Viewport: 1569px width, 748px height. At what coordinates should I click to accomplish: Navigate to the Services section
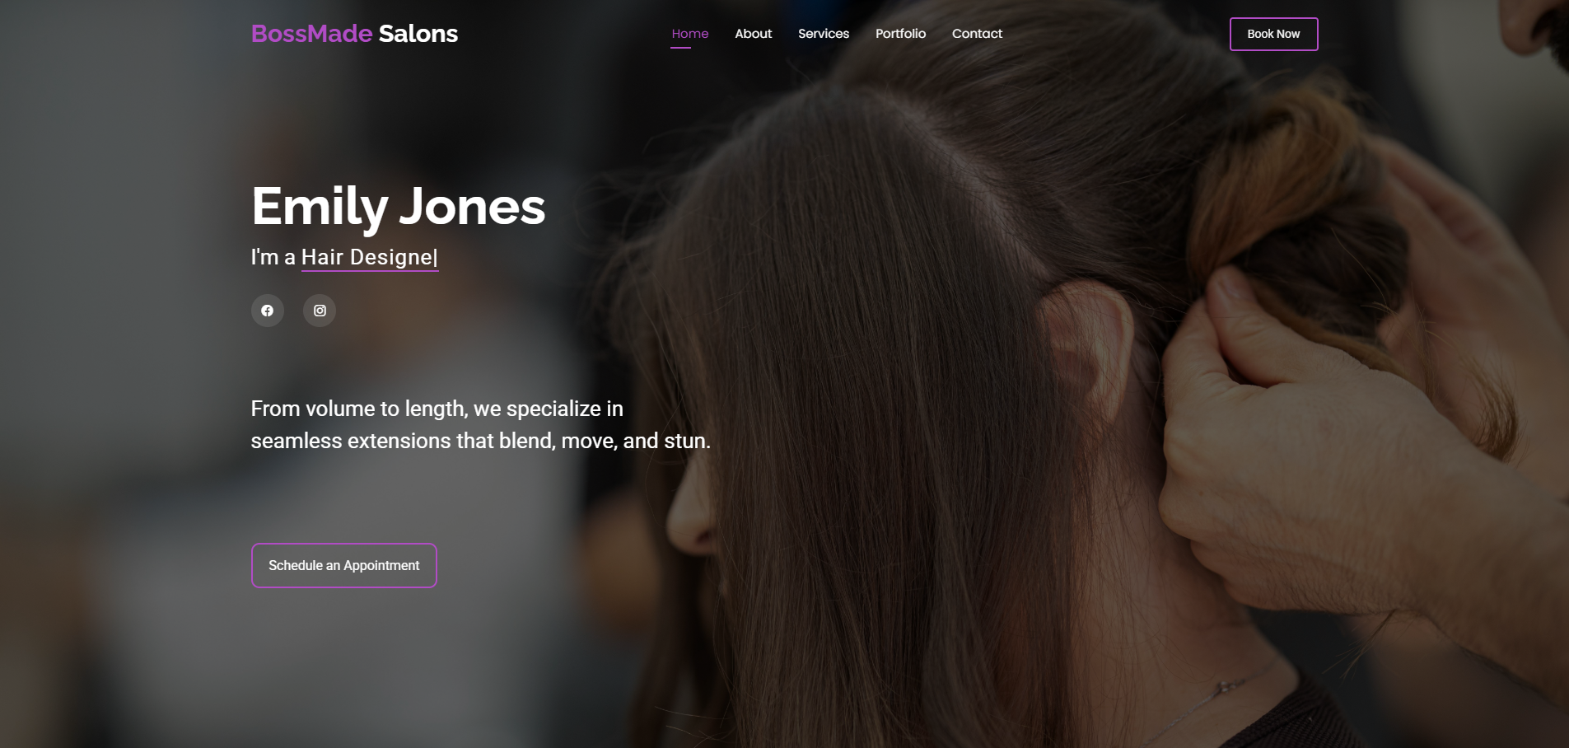pyautogui.click(x=824, y=34)
